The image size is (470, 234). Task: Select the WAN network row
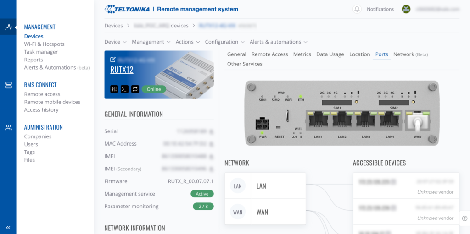[265, 212]
